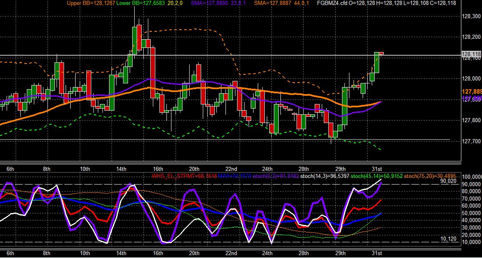Select the FGBMZ4.cfd symbol name
The image size is (482, 258).
pyautogui.click(x=333, y=3)
